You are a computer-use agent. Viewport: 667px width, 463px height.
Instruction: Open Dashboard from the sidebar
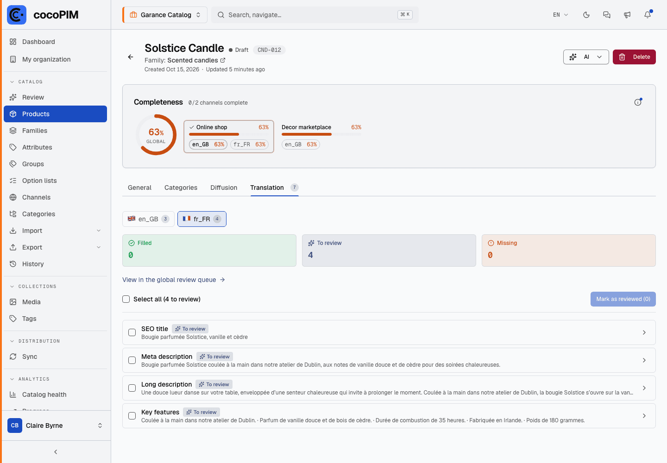click(56, 42)
